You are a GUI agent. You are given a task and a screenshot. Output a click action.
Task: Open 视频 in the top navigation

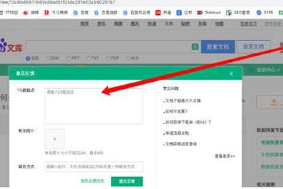click(118, 24)
